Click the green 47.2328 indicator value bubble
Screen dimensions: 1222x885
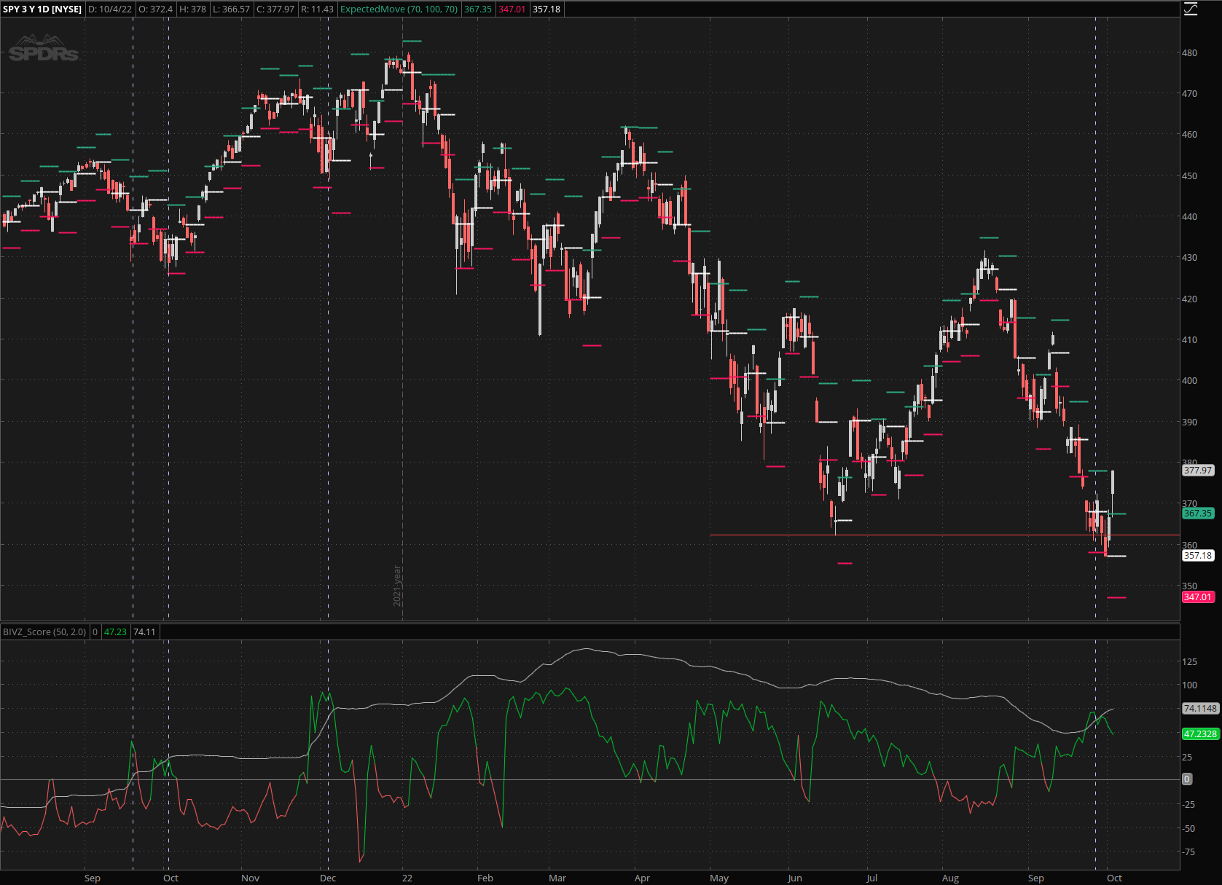1200,734
